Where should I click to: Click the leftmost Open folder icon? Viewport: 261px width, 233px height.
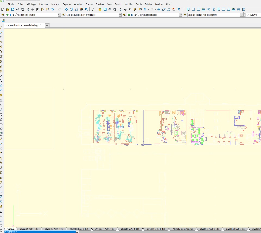coord(8,9)
